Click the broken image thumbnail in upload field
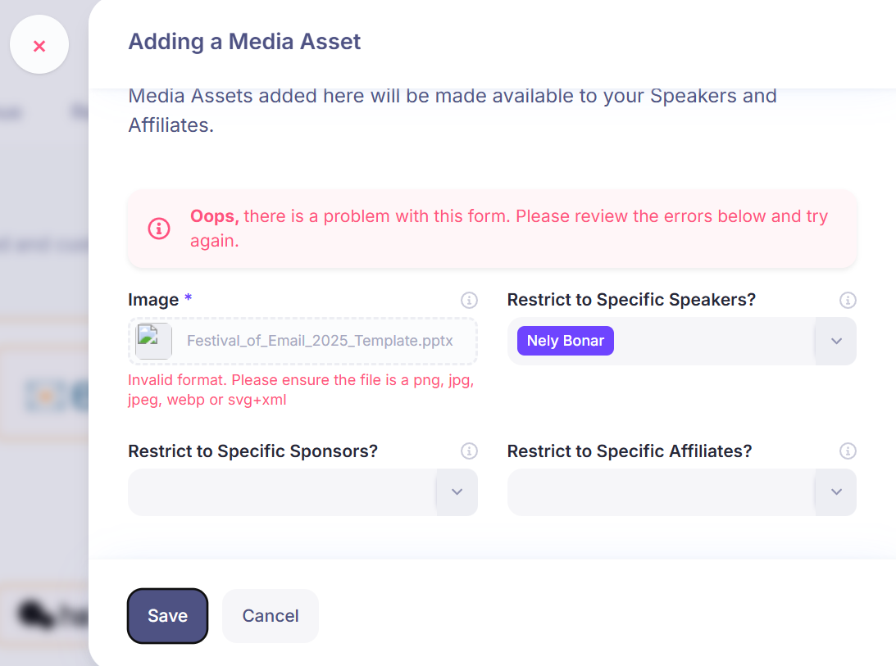The height and width of the screenshot is (666, 896). click(153, 341)
